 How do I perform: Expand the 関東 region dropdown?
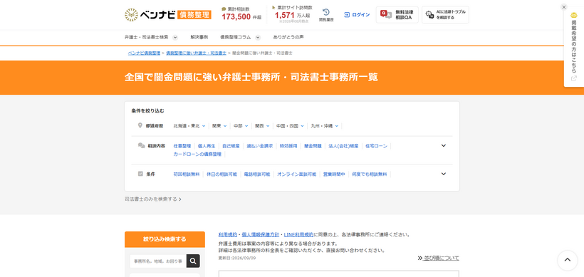[219, 126]
